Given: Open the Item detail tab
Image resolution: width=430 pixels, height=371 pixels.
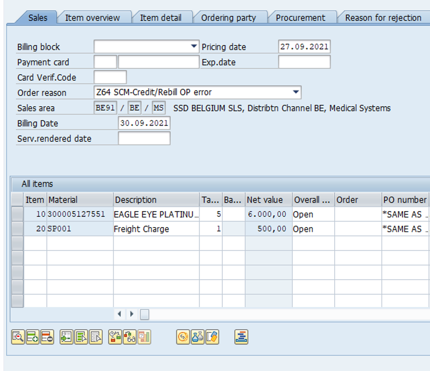Looking at the screenshot, I should 161,18.
